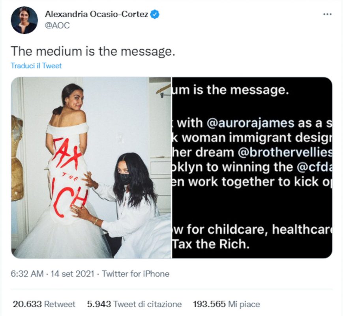View the 193.565 Mi piace list
The height and width of the screenshot is (316, 343).
227,304
